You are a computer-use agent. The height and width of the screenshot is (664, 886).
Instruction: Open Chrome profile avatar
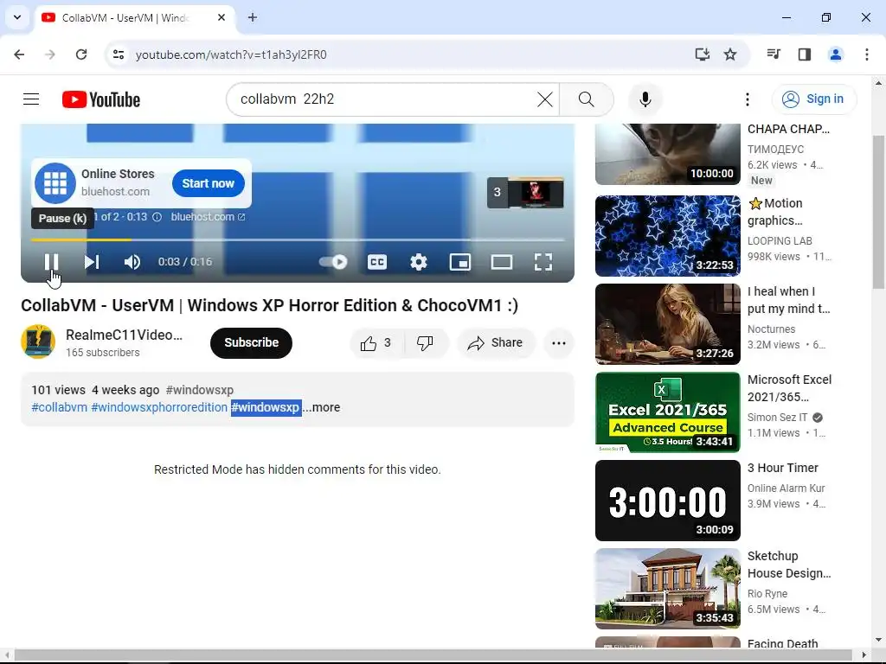(x=835, y=54)
